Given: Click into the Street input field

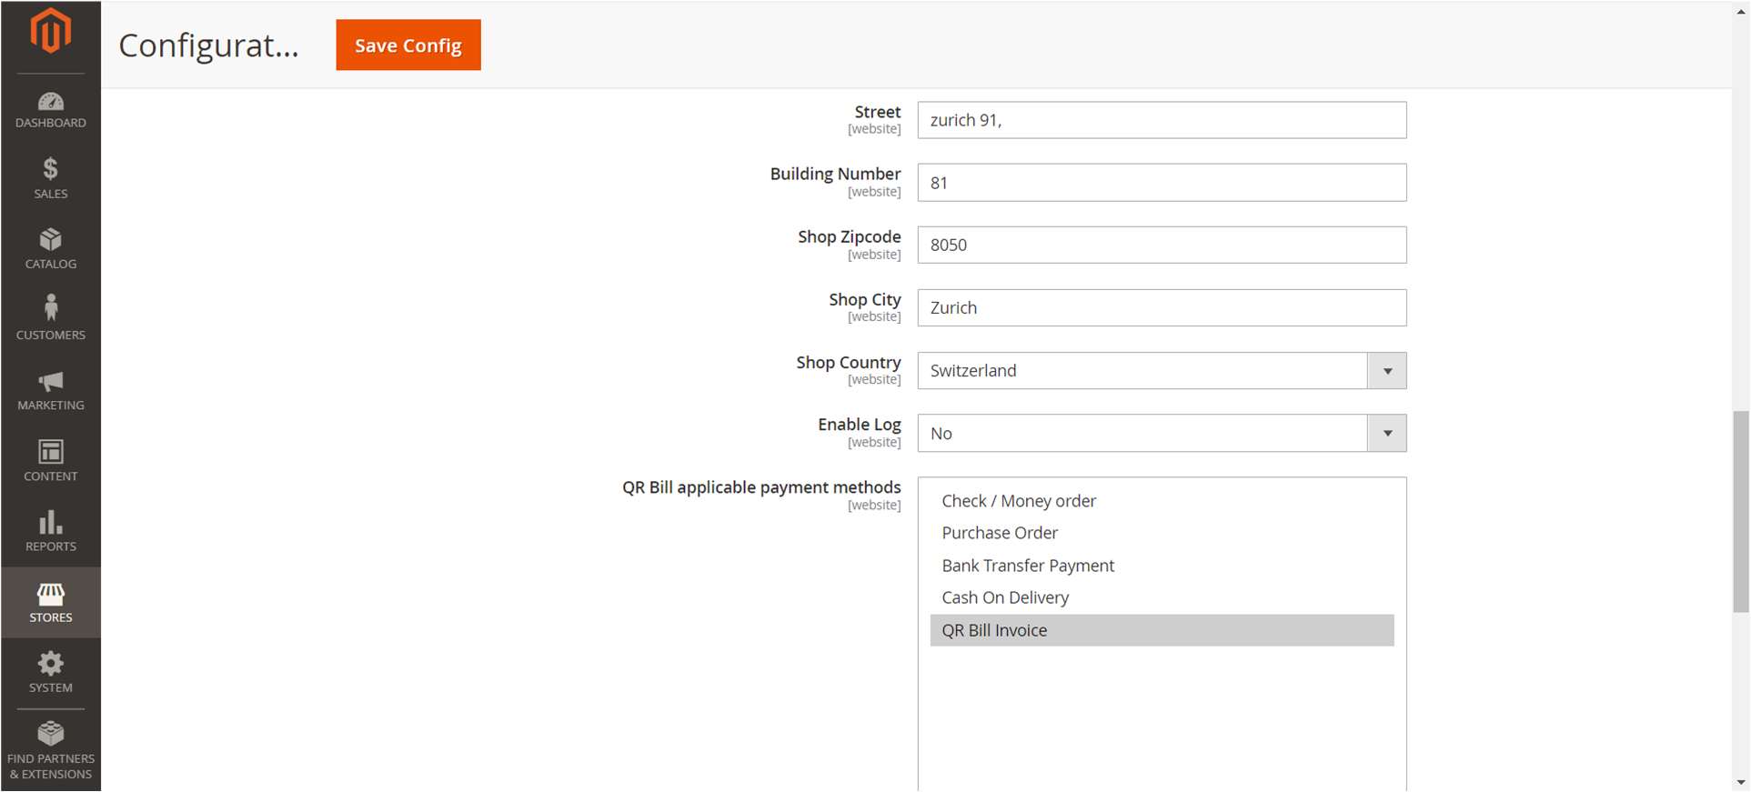Looking at the screenshot, I should coord(1161,120).
